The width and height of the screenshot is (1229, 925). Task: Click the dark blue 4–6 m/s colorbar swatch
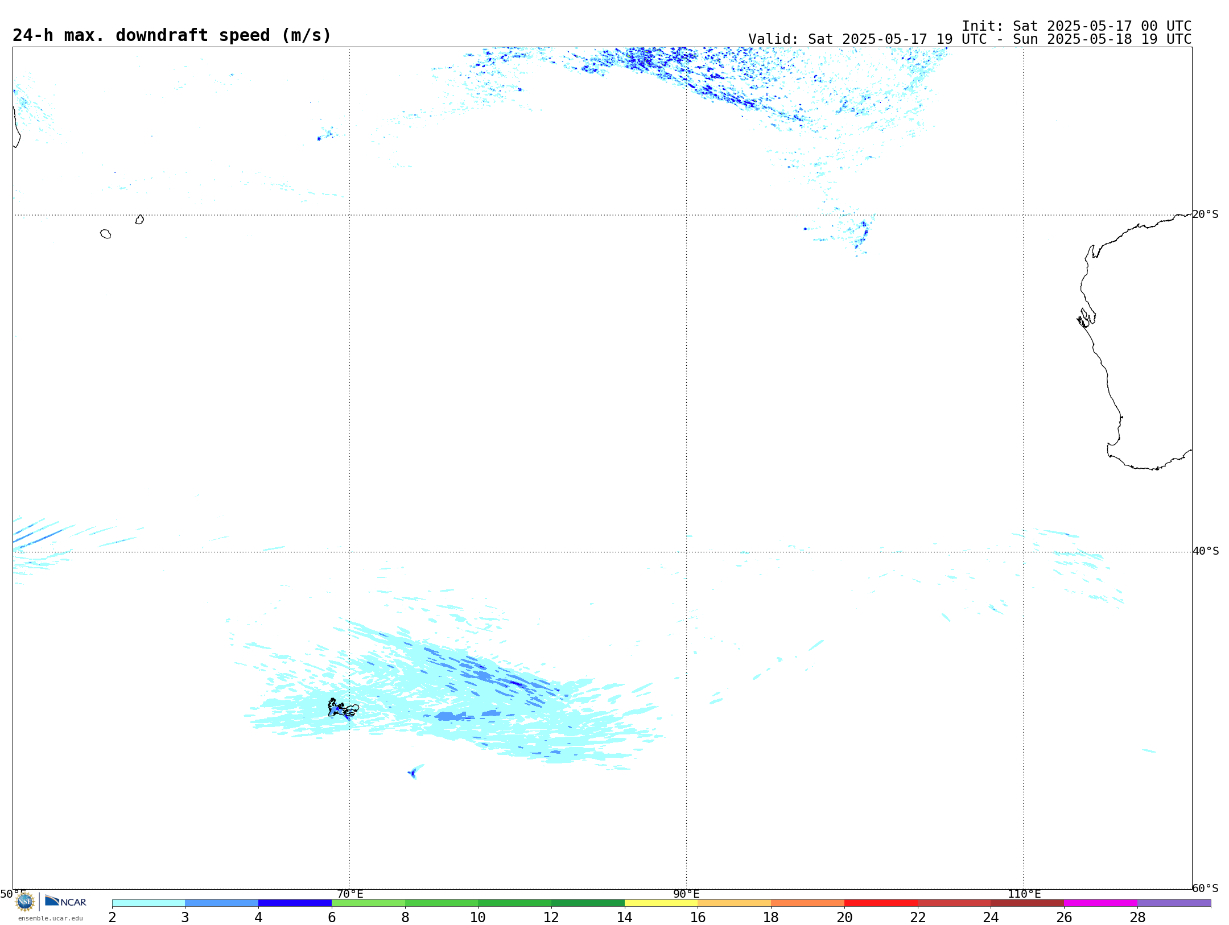click(x=295, y=903)
